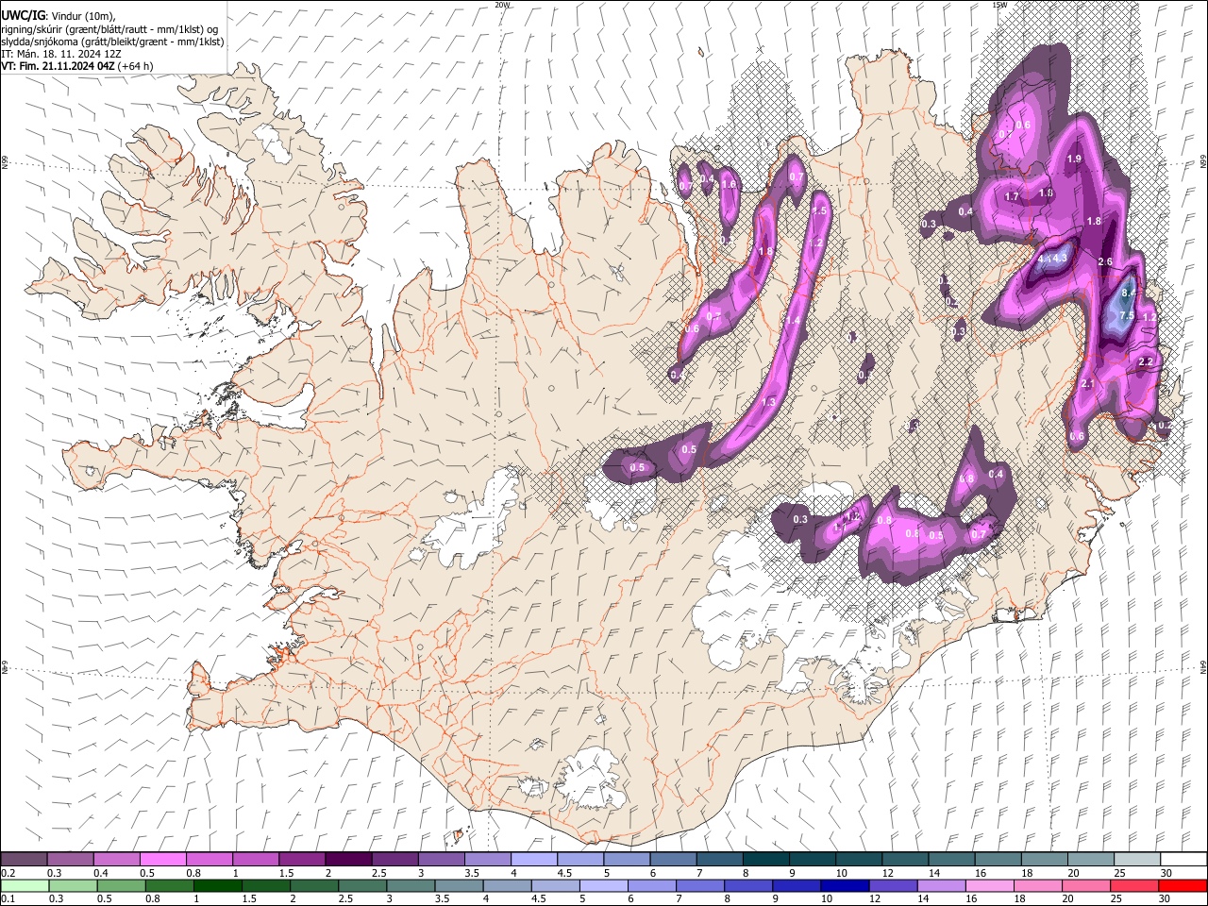Click the 2.6 precipitation value on the map
Image resolution: width=1208 pixels, height=906 pixels.
click(x=1106, y=261)
